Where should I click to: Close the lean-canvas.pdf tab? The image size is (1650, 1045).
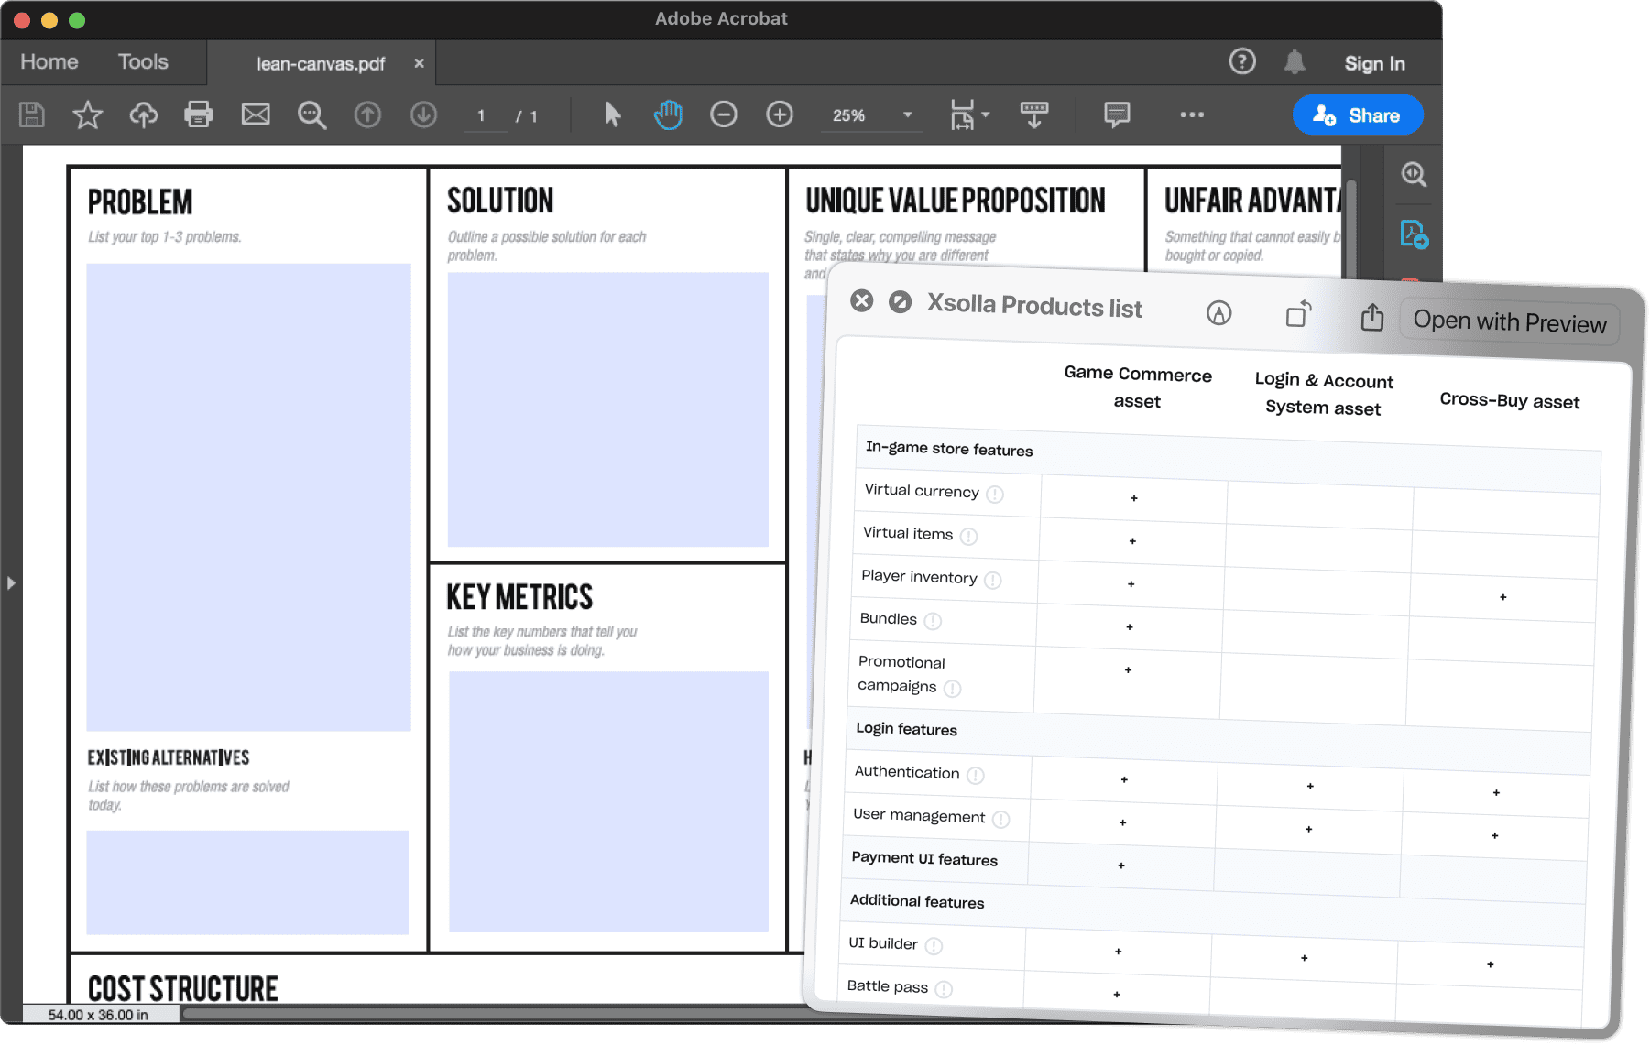coord(419,63)
